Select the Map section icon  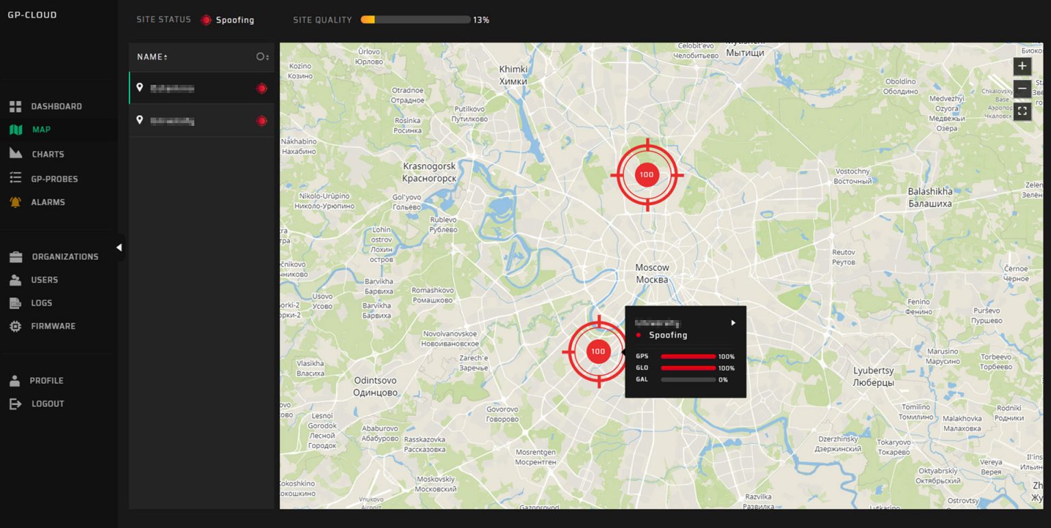[42, 129]
